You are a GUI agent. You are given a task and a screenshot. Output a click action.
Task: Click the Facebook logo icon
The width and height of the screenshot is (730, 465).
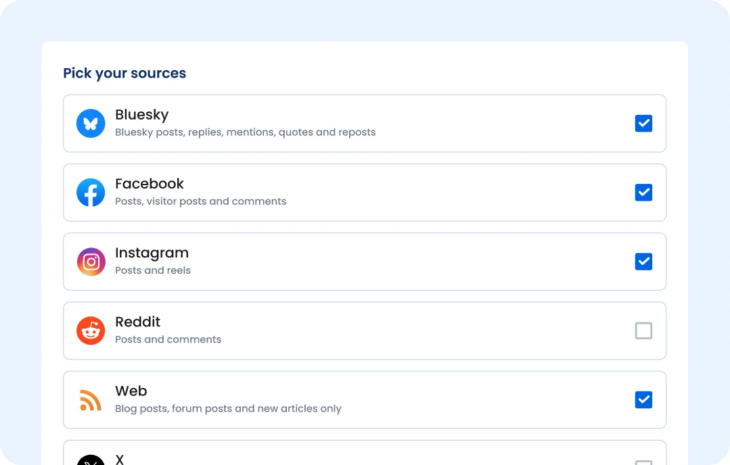coord(91,193)
